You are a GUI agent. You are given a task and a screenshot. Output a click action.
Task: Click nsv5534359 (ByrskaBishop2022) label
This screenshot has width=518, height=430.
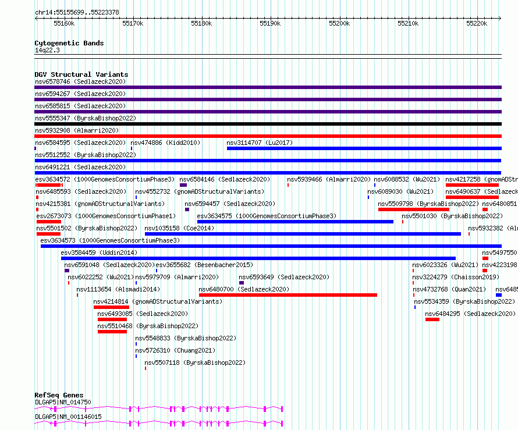pyautogui.click(x=465, y=301)
